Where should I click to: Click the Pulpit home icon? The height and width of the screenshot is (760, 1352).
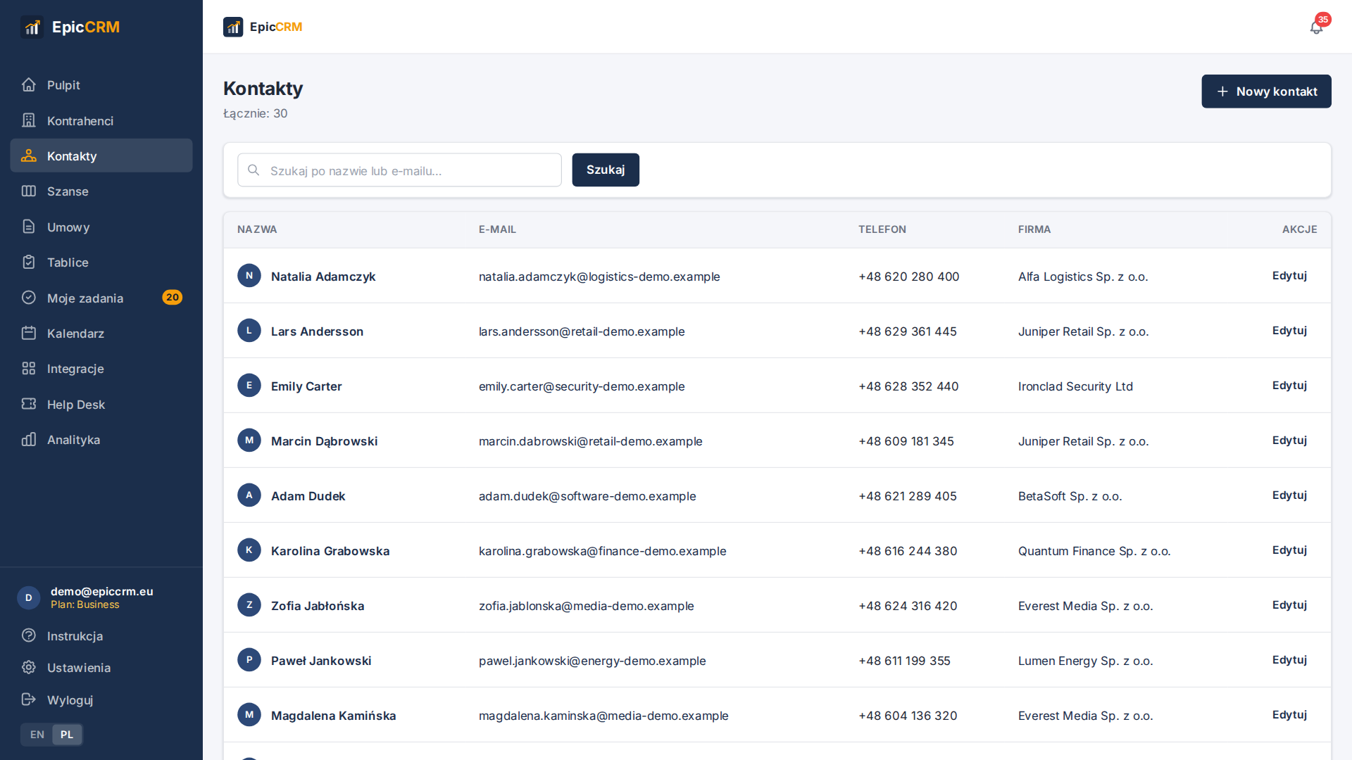(x=29, y=84)
